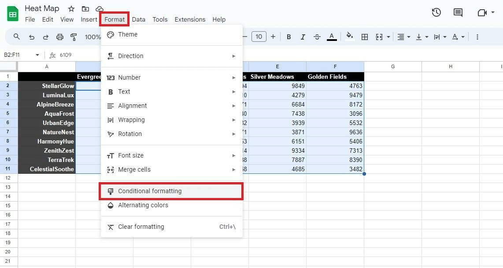Open fill color picker
503x268 pixels.
point(350,37)
